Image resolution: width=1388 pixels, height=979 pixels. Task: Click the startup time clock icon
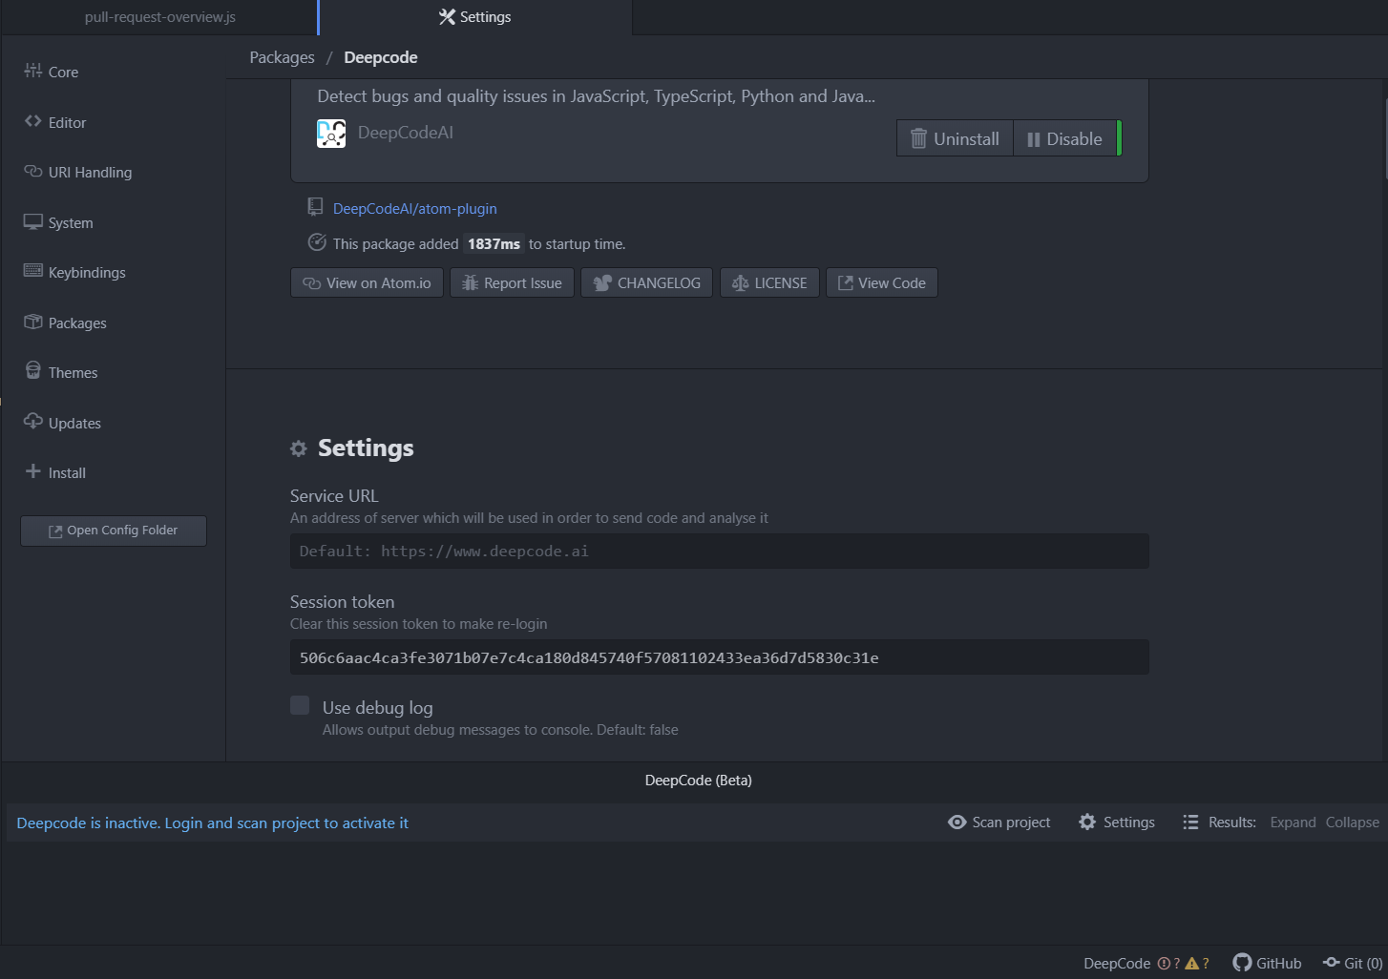click(317, 242)
